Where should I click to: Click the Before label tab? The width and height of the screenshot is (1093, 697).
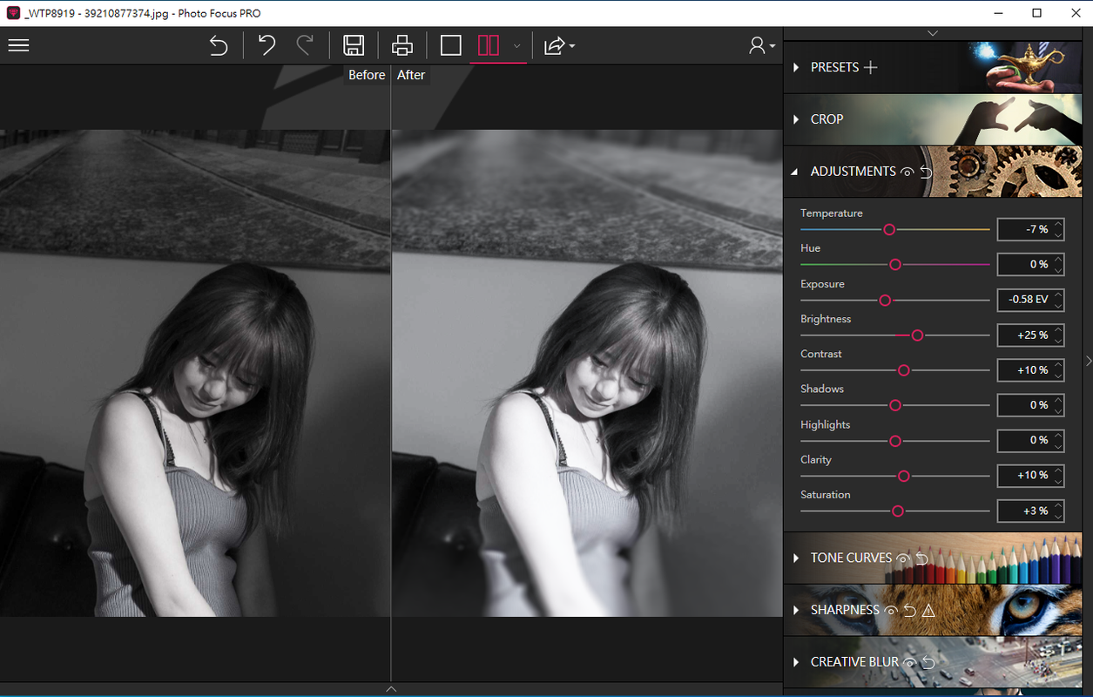367,75
